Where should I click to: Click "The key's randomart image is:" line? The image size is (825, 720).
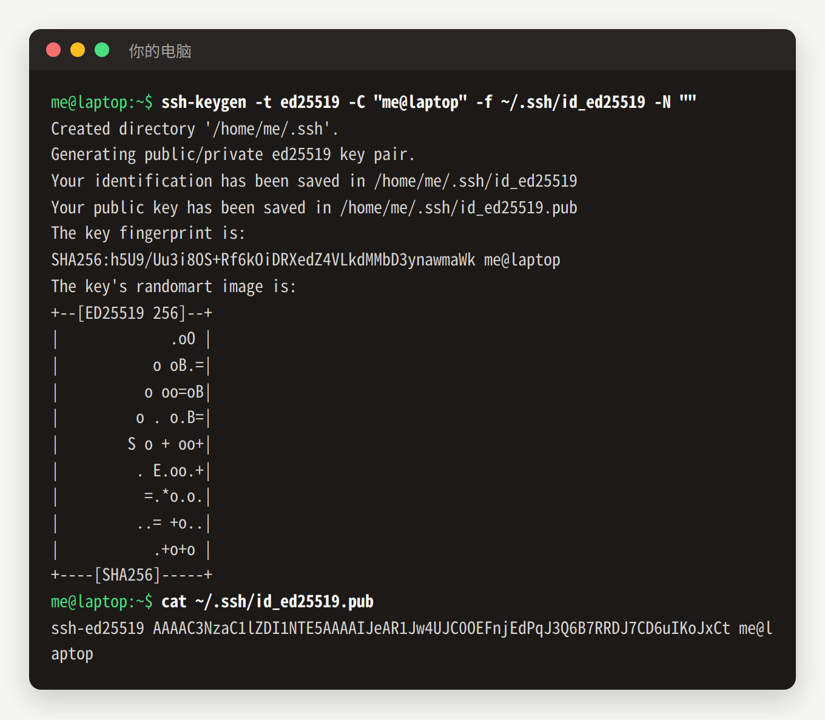(173, 286)
